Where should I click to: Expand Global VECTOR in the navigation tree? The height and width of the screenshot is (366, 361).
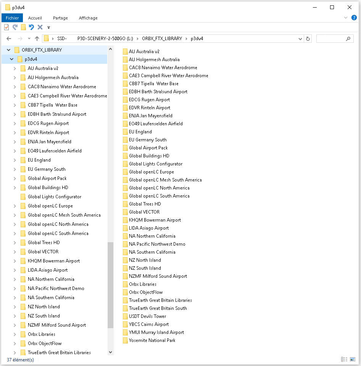pyautogui.click(x=15, y=252)
